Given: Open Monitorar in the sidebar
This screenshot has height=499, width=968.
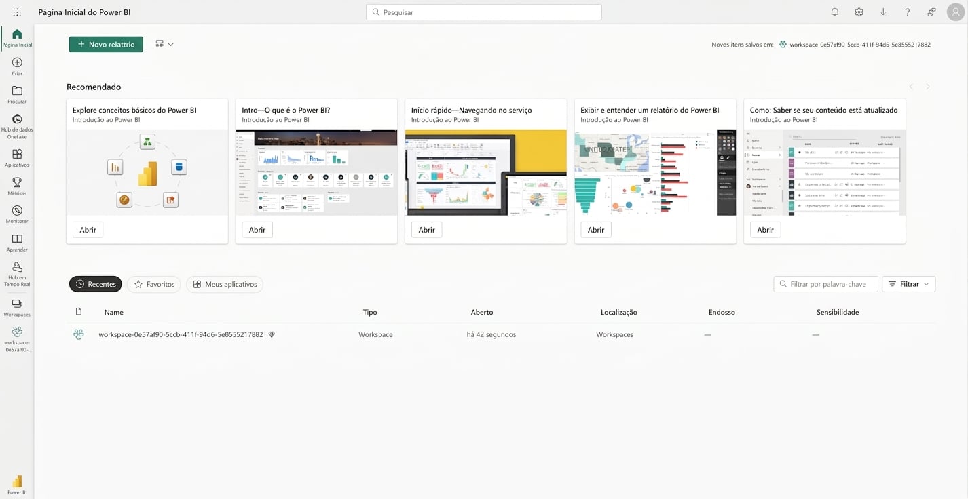Looking at the screenshot, I should pyautogui.click(x=17, y=214).
